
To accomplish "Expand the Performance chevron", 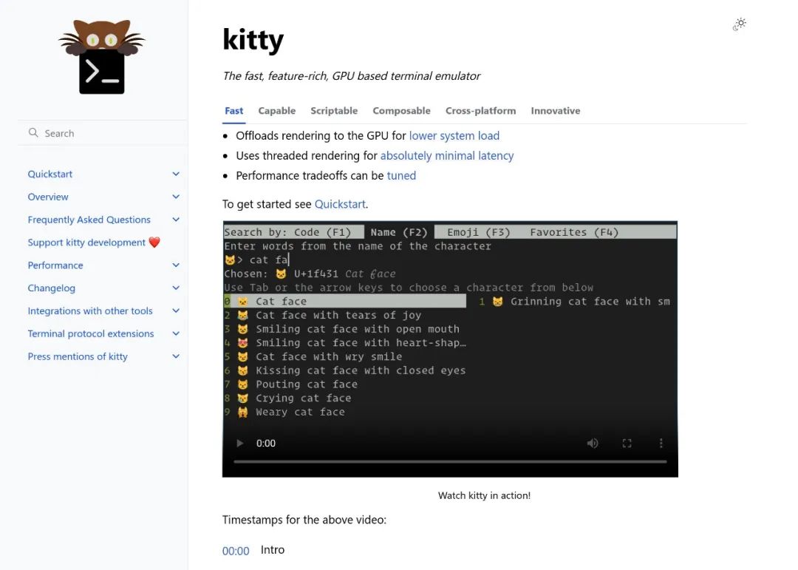I will [x=176, y=265].
